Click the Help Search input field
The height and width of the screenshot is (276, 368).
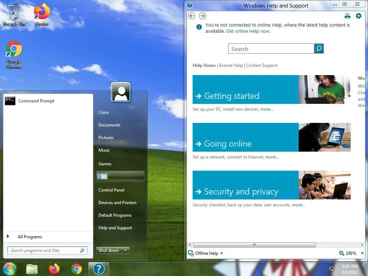(x=271, y=49)
